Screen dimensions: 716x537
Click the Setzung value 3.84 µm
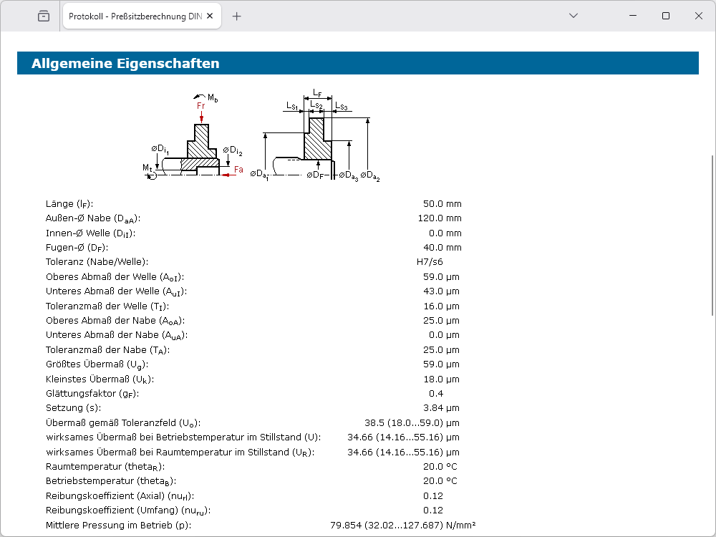441,408
